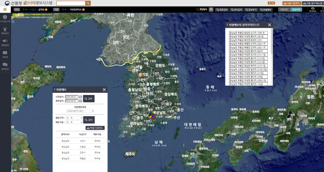Screen dimensions: 324x172
Task: Select first entry in vulnerable area list
Action: coord(248,33)
